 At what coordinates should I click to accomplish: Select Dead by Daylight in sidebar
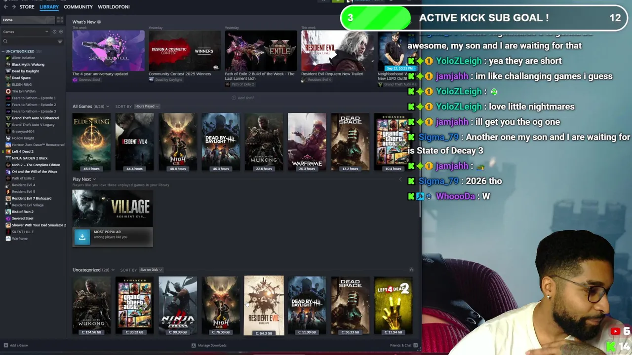tap(25, 71)
